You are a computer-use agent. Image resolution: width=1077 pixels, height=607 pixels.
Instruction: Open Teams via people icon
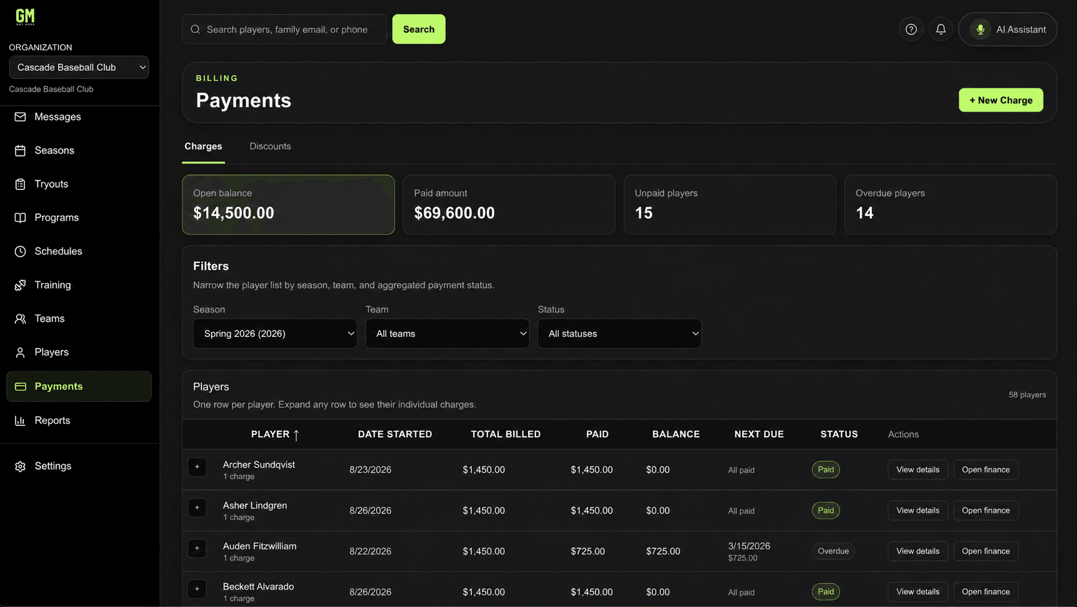[x=21, y=318]
